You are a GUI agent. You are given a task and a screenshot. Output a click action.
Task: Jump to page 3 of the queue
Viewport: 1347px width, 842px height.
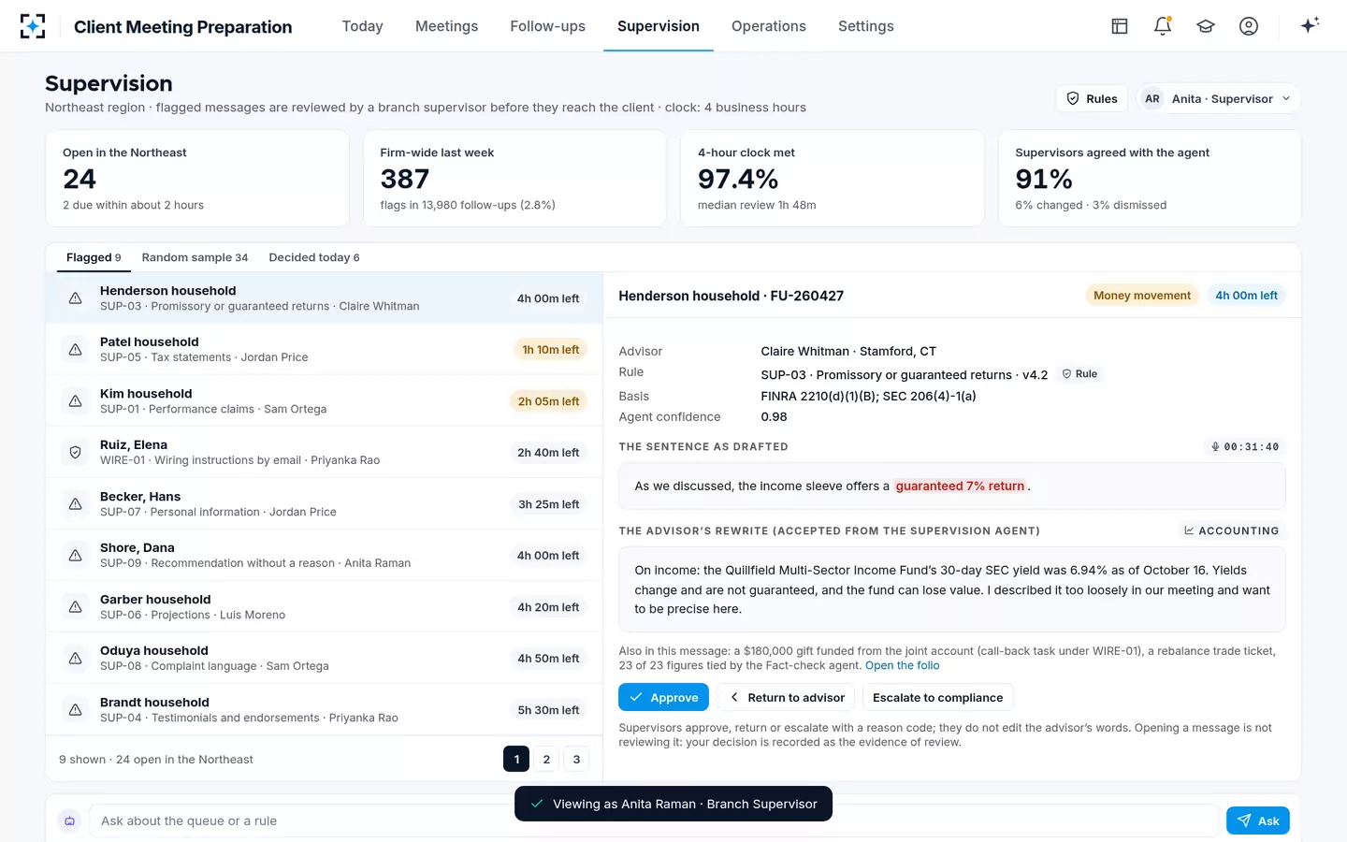(576, 759)
